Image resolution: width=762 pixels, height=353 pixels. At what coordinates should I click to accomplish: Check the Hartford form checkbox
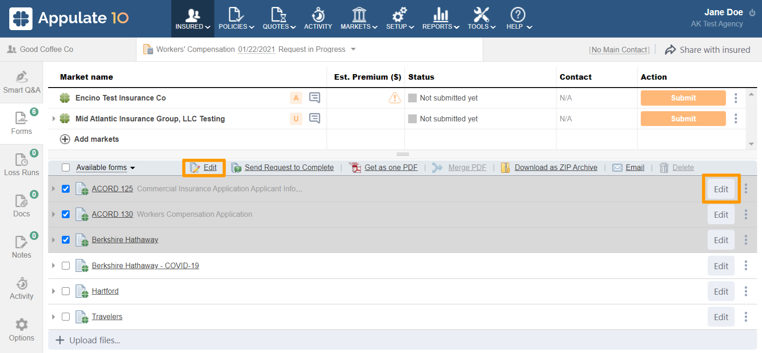point(66,291)
